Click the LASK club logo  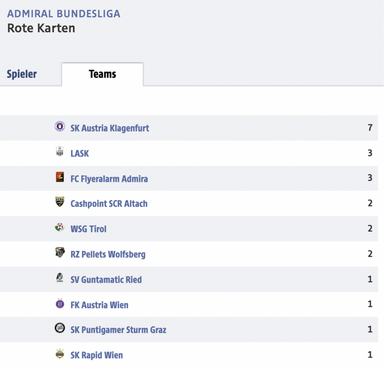(x=60, y=151)
